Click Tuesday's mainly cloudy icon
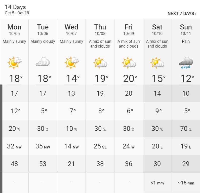Viewport: 200px width, 193px height. [x=43, y=62]
